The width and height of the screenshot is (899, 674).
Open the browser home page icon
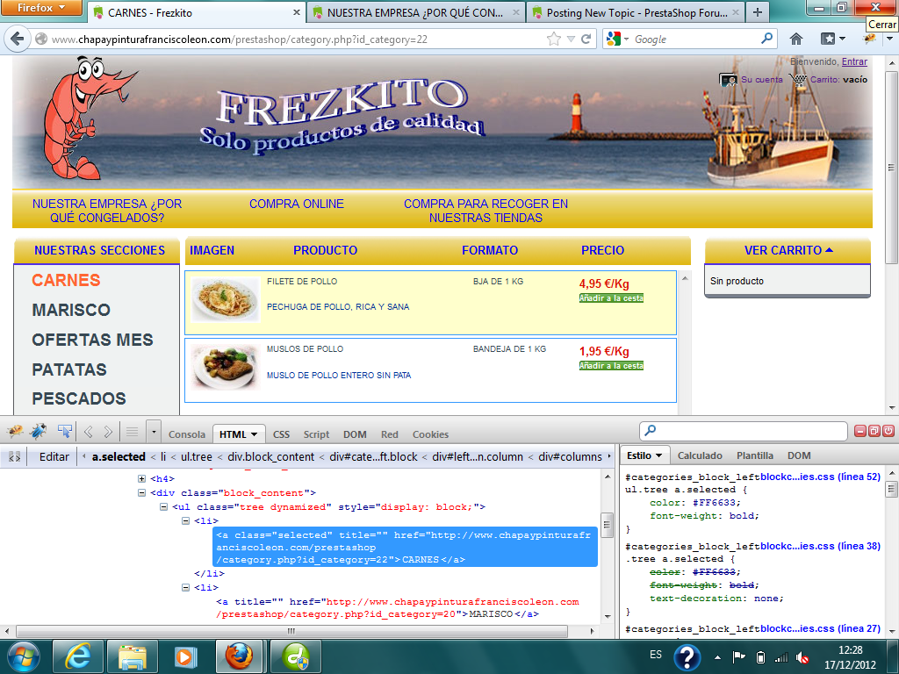(x=795, y=39)
